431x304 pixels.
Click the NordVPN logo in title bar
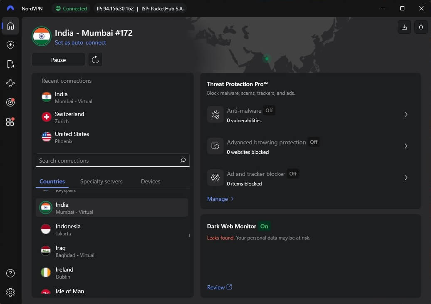[10, 8]
